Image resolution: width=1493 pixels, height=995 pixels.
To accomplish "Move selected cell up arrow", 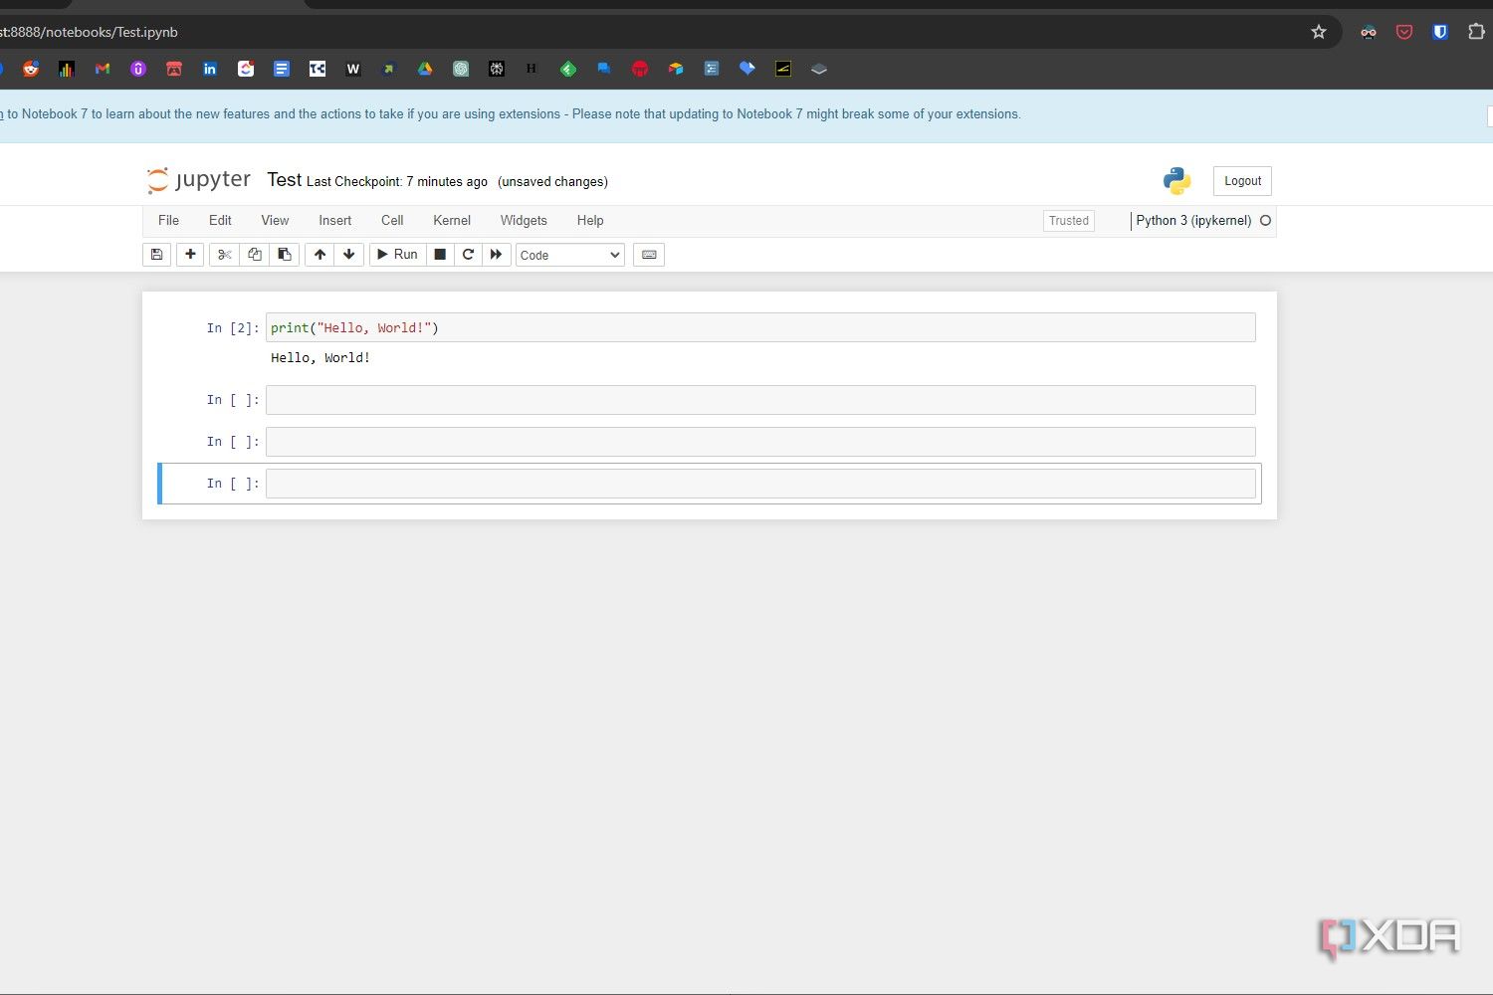I will (x=320, y=255).
